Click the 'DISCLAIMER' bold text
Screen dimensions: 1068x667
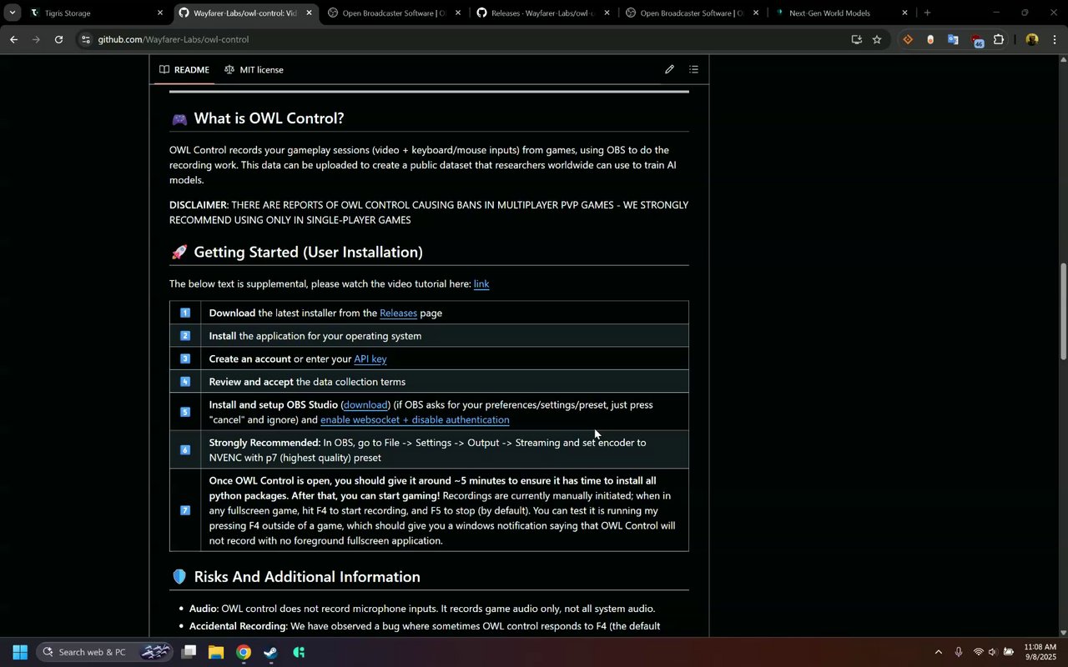[198, 205]
